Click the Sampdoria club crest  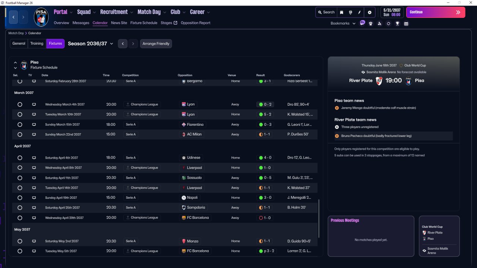pyautogui.click(x=184, y=208)
